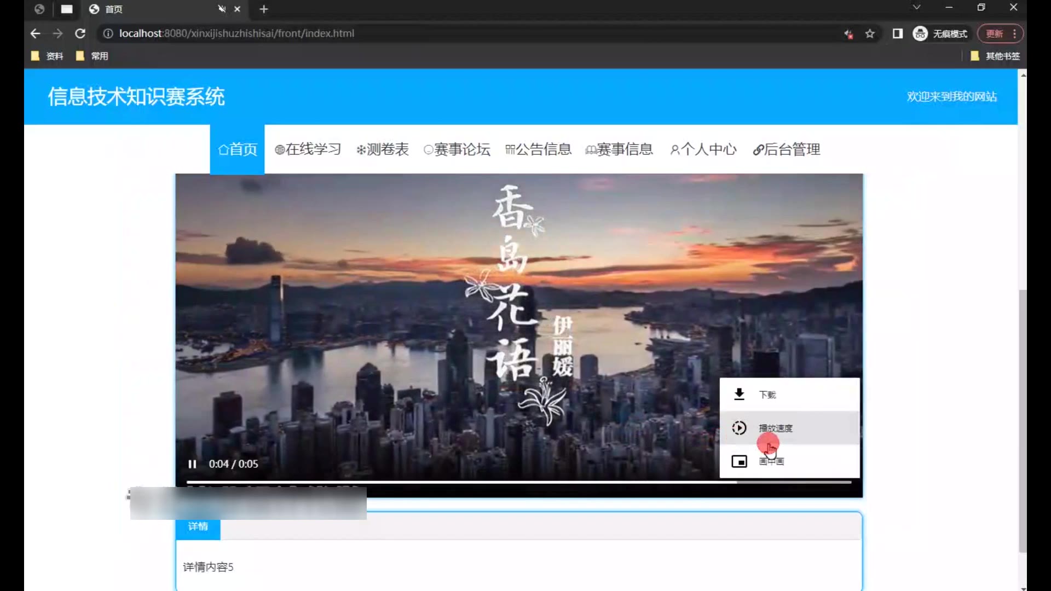Bookmark this page with the star icon
Screen dimensions: 1051x591
pyautogui.click(x=870, y=34)
